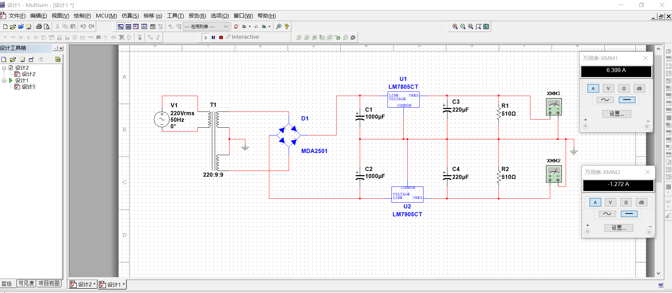
Task: Open the 仿真(S) simulate menu
Action: tap(130, 16)
